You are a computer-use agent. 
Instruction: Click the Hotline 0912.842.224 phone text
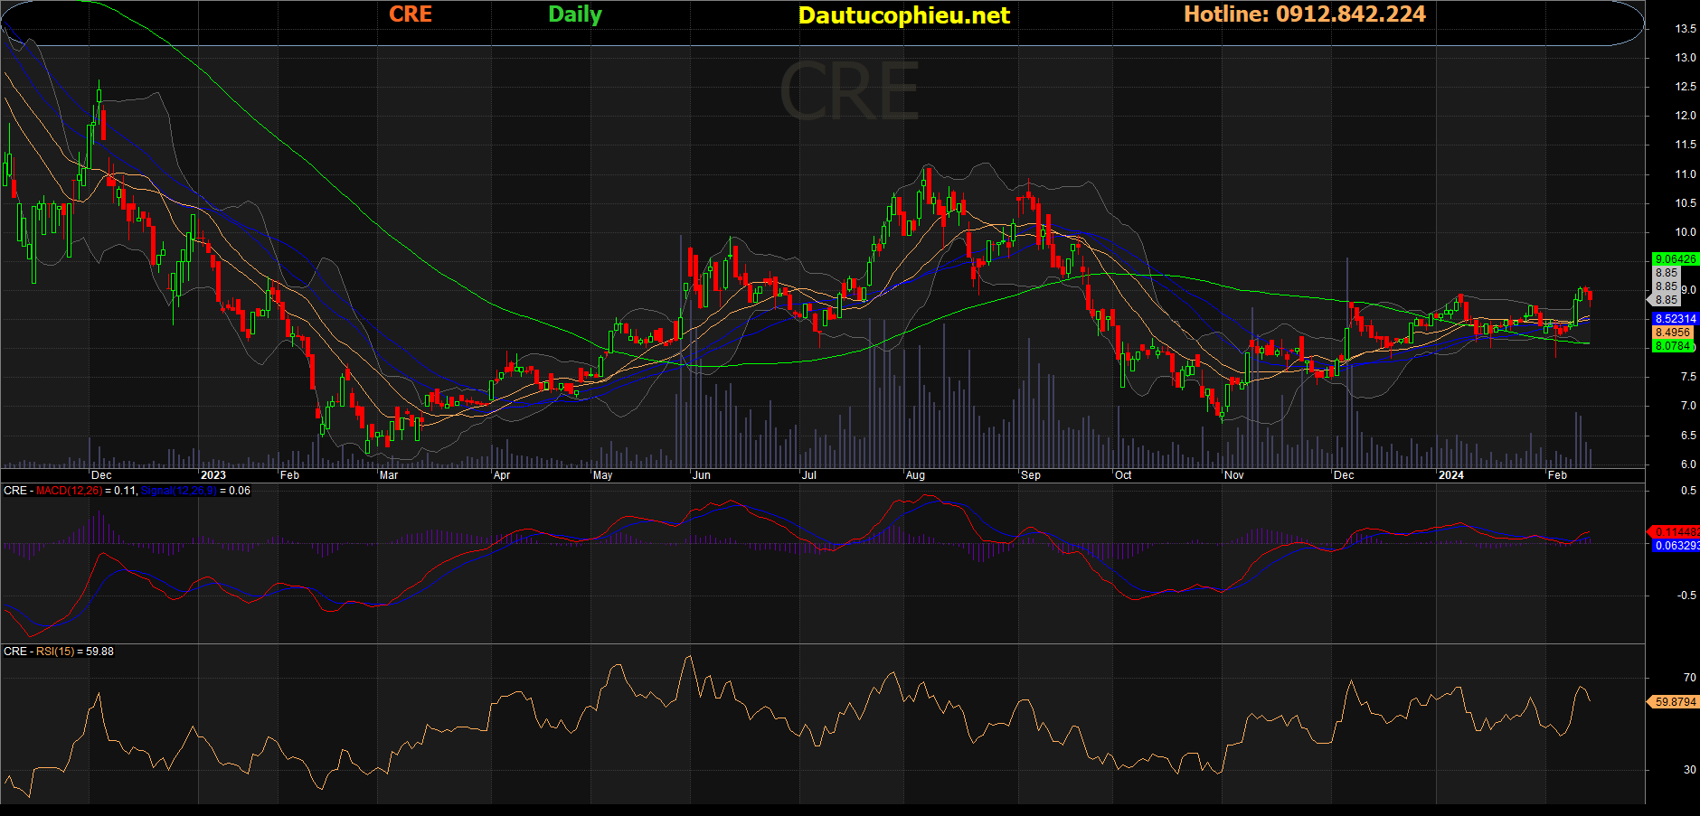1304,14
